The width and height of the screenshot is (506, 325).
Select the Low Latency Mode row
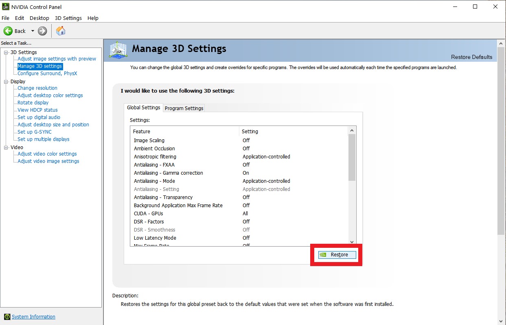coord(239,238)
